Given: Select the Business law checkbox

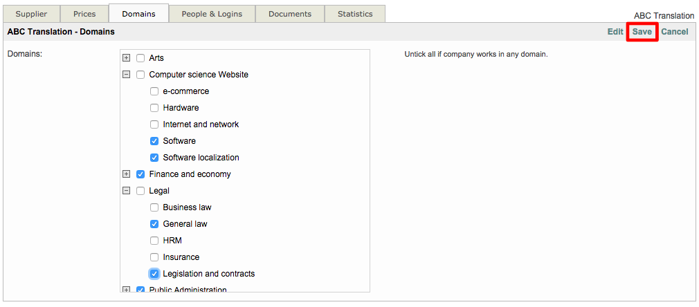Looking at the screenshot, I should click(x=154, y=207).
